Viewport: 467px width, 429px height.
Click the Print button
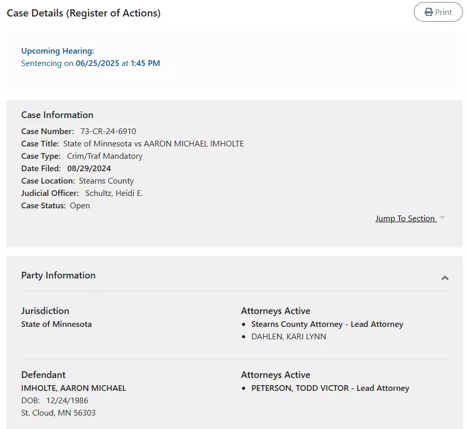(438, 12)
